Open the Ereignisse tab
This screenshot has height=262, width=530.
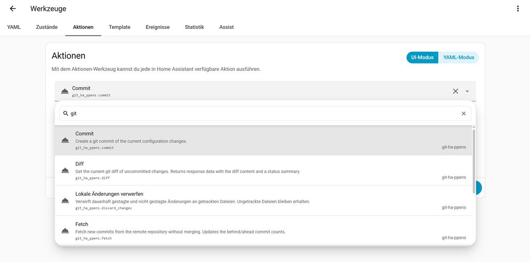[x=157, y=27]
